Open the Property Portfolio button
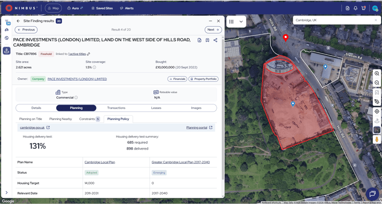The width and height of the screenshot is (382, 204). click(203, 79)
